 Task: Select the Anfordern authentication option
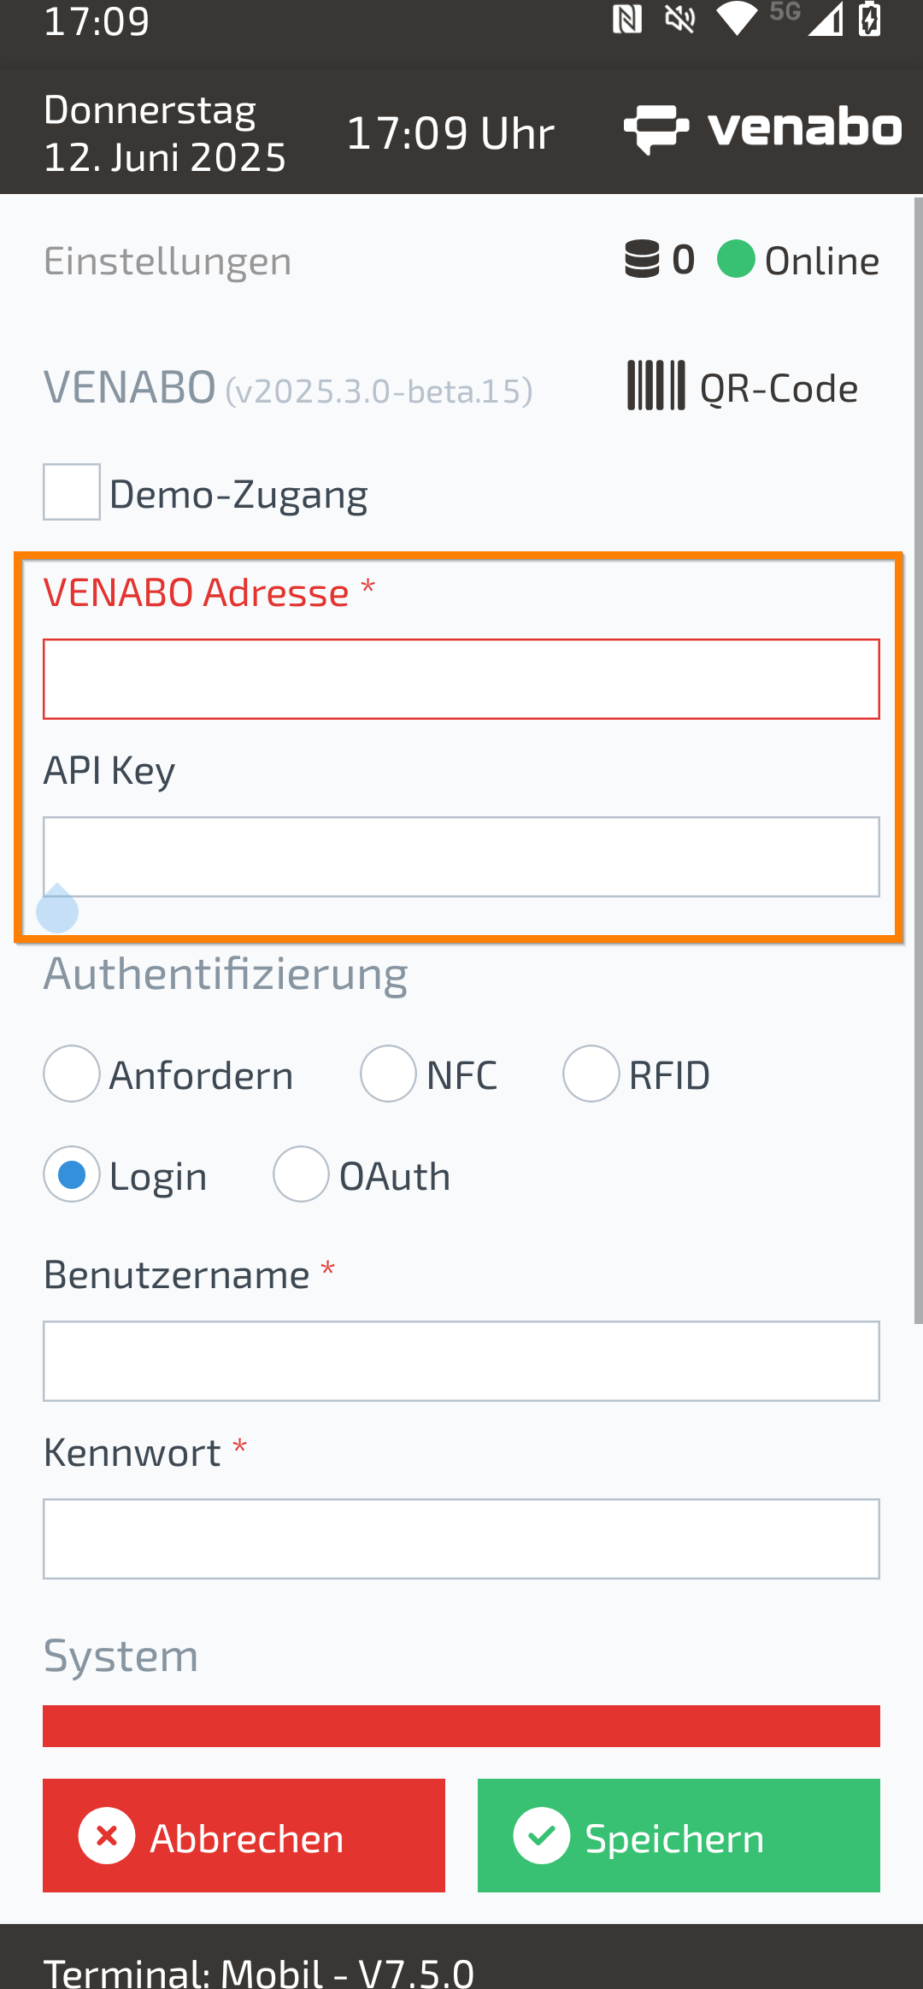(72, 1074)
